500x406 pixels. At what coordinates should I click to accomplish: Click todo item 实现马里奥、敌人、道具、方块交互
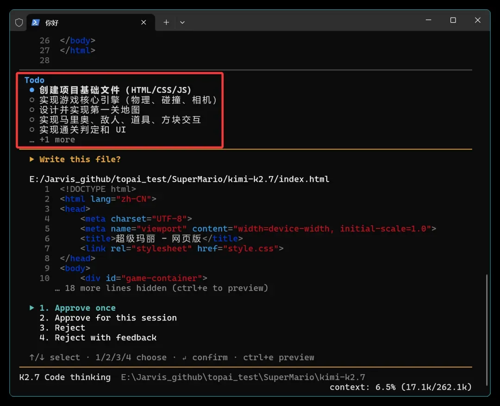click(120, 120)
